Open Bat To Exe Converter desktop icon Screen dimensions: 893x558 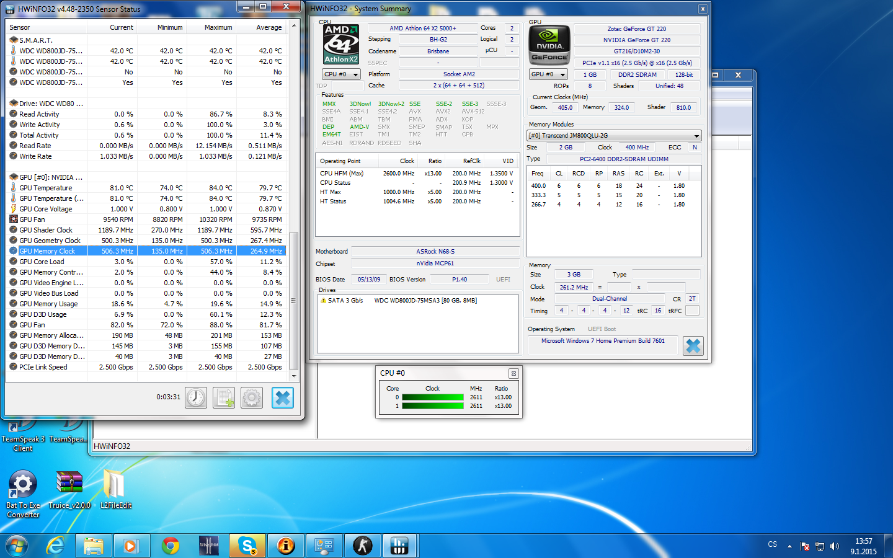coord(22,494)
